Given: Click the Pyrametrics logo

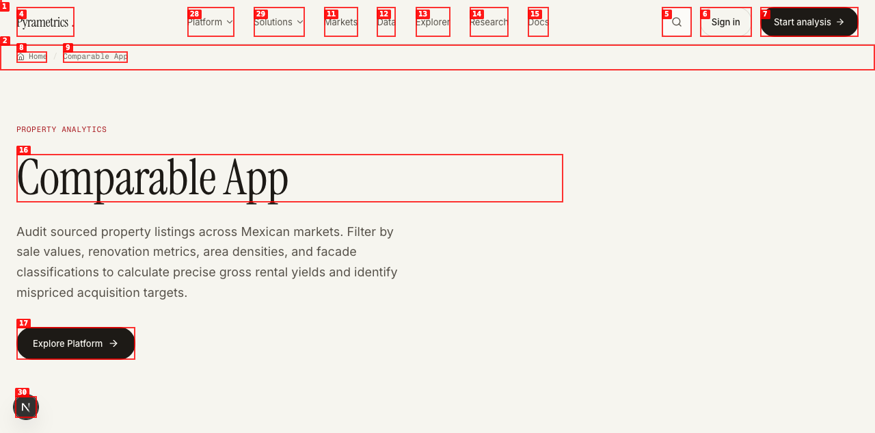Looking at the screenshot, I should pyautogui.click(x=45, y=22).
